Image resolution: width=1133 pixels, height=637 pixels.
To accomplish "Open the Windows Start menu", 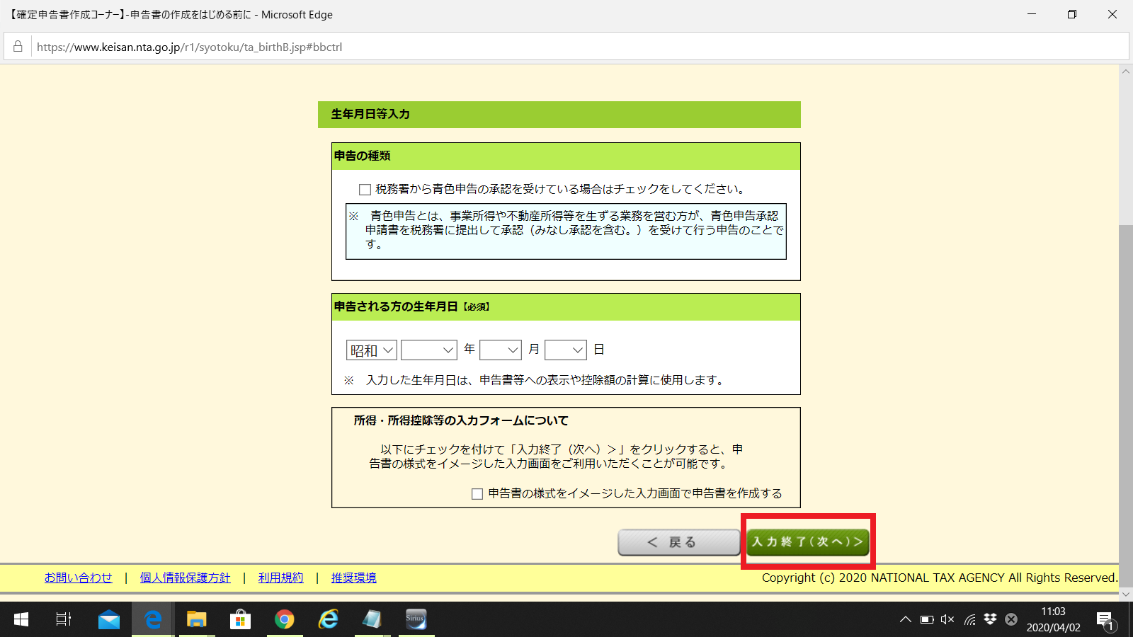I will tap(21, 619).
